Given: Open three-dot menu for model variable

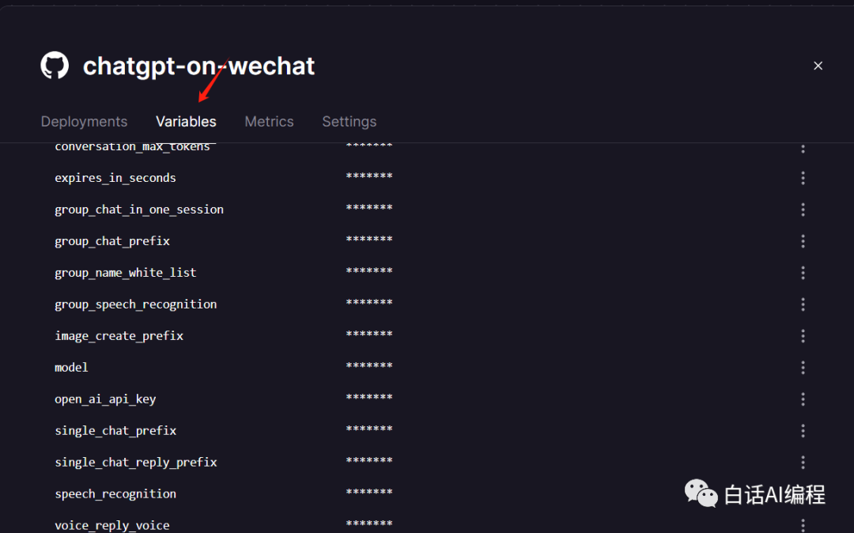Looking at the screenshot, I should (x=803, y=368).
